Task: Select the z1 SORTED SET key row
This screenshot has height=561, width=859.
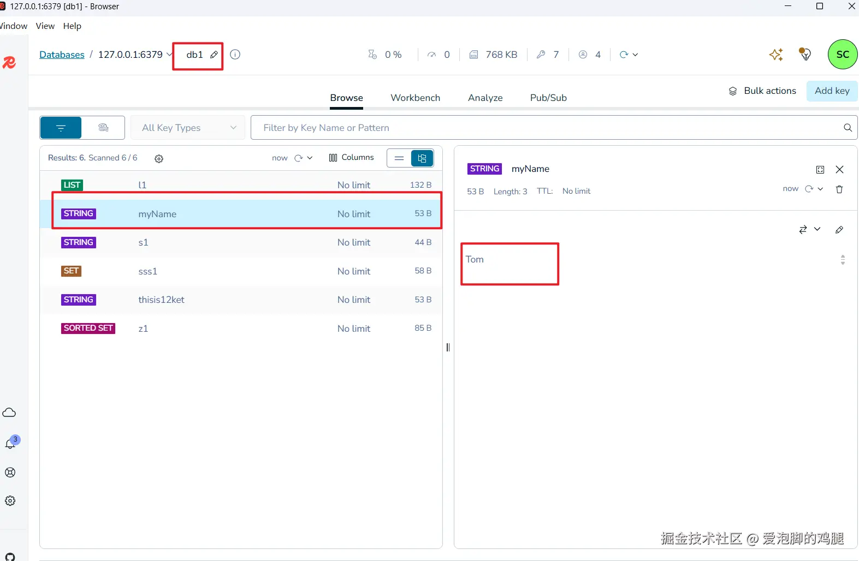Action: click(241, 329)
